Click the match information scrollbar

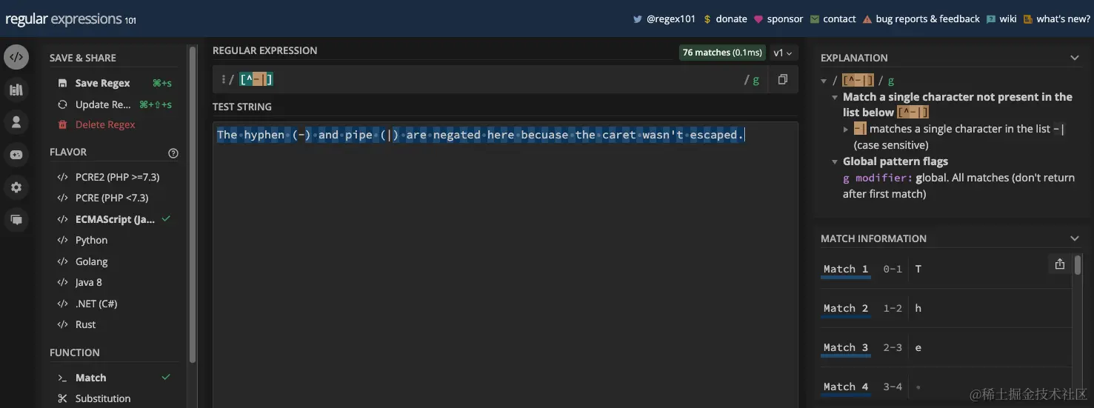[1078, 264]
